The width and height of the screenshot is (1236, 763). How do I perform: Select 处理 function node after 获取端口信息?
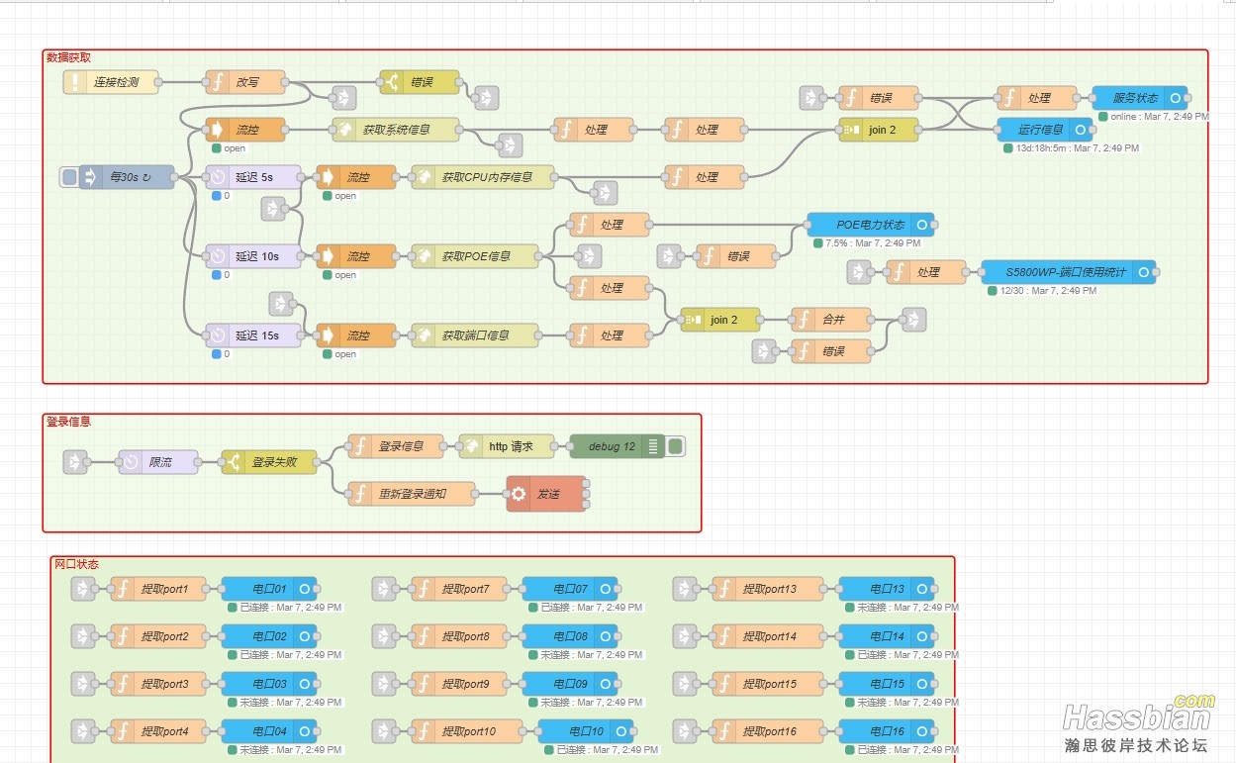click(610, 335)
